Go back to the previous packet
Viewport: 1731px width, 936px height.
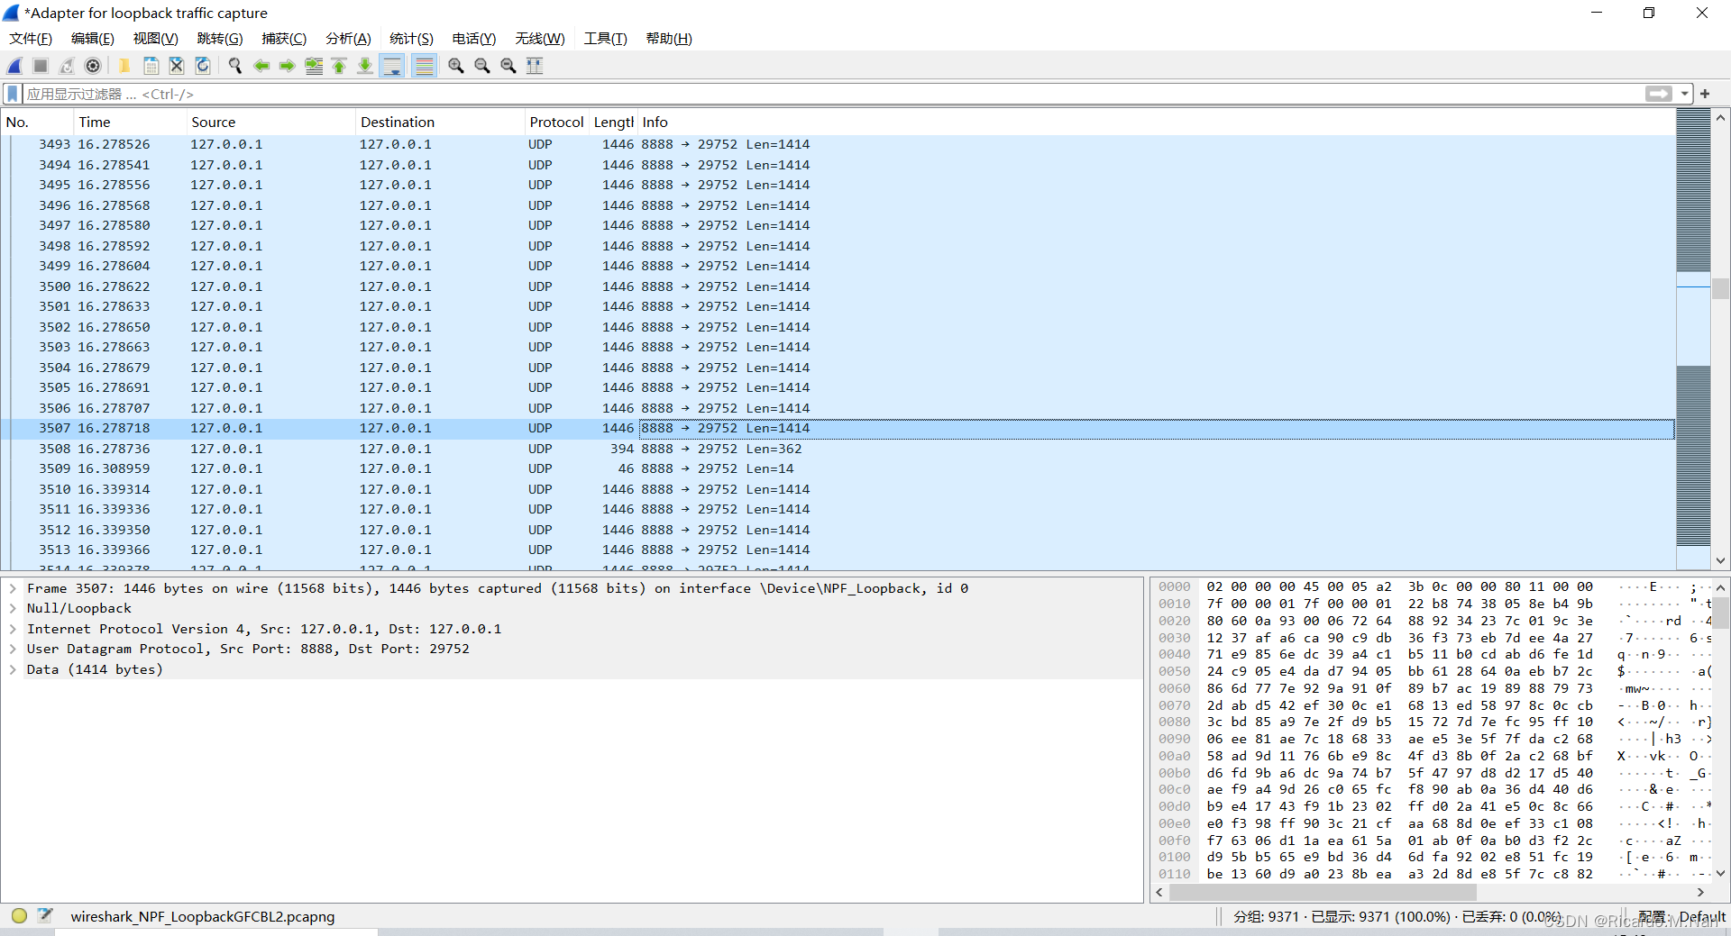261,66
